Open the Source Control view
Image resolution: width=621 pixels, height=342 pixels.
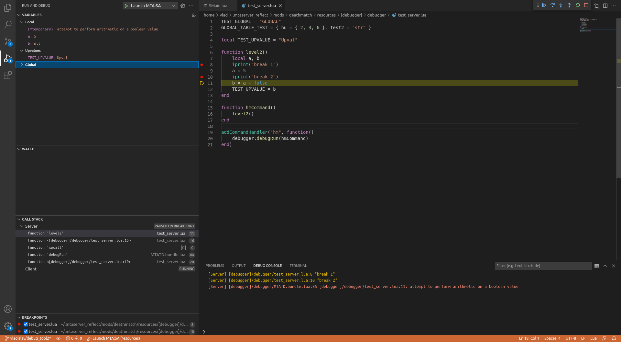point(8,41)
